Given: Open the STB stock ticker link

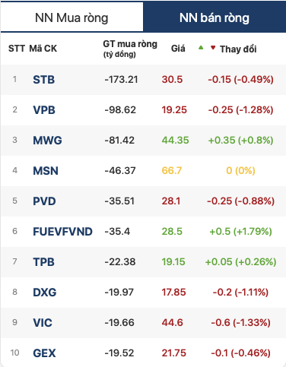Looking at the screenshot, I should (x=44, y=80).
